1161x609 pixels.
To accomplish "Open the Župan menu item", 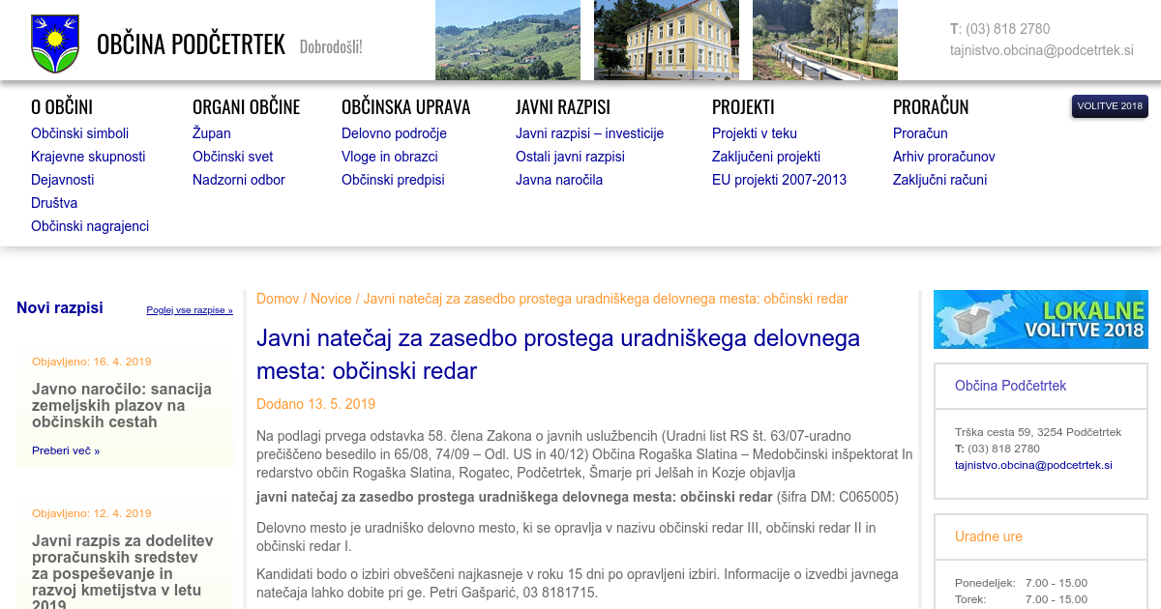I will tap(211, 133).
